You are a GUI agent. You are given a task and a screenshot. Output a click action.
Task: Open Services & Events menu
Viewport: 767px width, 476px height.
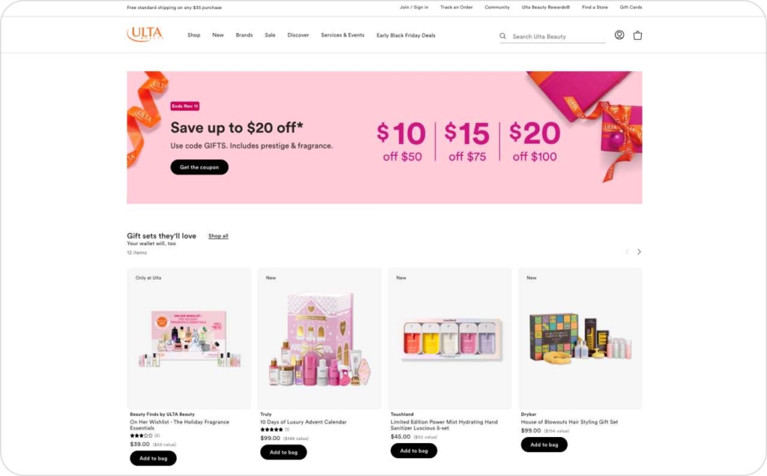(x=342, y=35)
